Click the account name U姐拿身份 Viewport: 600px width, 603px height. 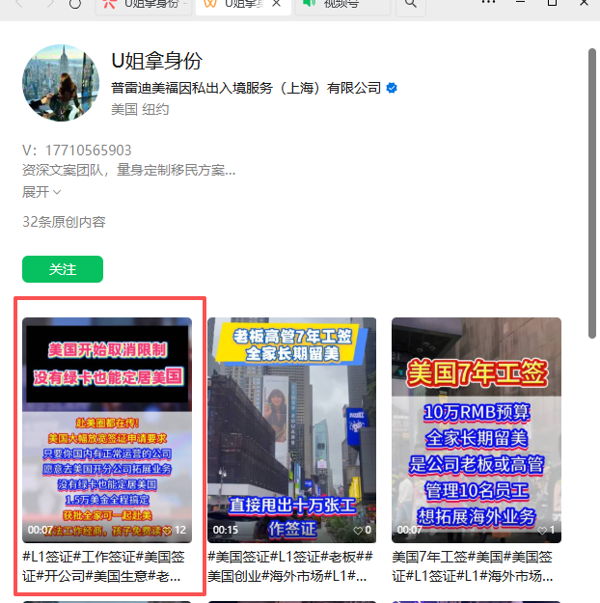click(157, 61)
